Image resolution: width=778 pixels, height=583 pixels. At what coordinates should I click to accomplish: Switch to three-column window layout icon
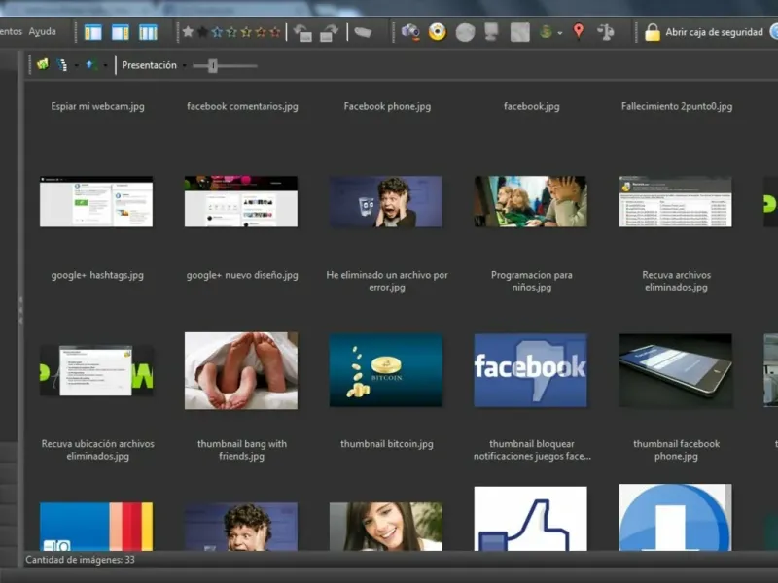[x=148, y=32]
